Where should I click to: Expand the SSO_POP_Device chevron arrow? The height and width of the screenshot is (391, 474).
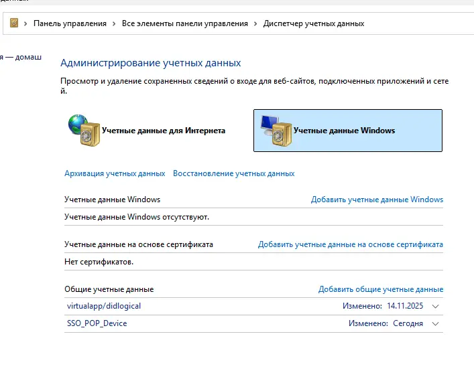[436, 324]
